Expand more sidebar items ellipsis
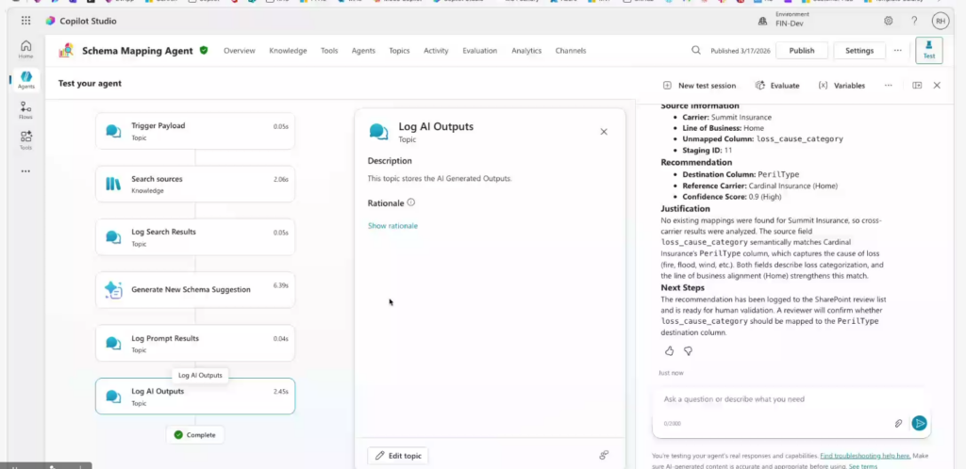This screenshot has height=469, width=966. pyautogui.click(x=25, y=171)
